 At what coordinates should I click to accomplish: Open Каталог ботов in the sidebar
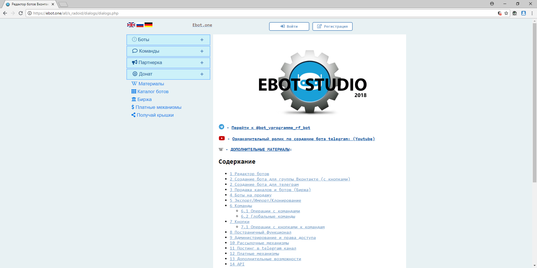coord(150,91)
